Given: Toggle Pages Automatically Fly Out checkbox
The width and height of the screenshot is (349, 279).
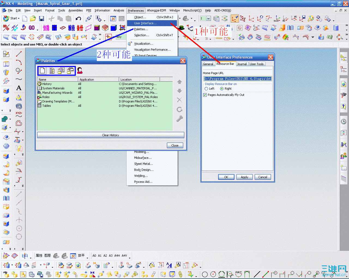Looking at the screenshot, I should (x=205, y=95).
